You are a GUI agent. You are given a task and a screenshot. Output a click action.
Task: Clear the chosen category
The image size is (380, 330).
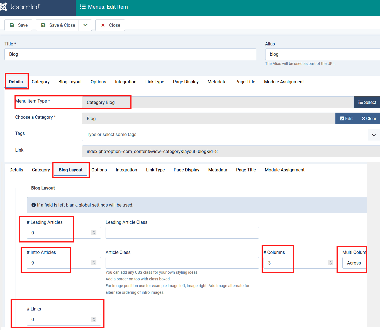pyautogui.click(x=369, y=118)
